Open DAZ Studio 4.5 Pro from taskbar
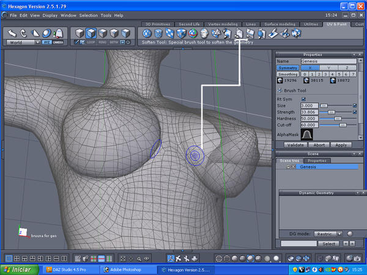Screen dimensions: 367x275 (x=72, y=269)
